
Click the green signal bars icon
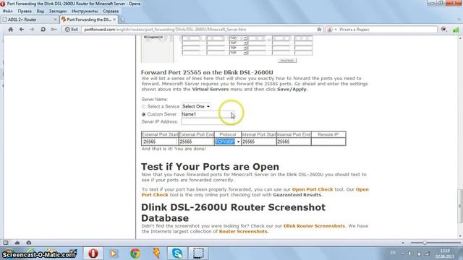pyautogui.click(x=456, y=30)
